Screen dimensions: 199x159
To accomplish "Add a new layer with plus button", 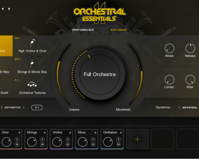I will point(137,139).
